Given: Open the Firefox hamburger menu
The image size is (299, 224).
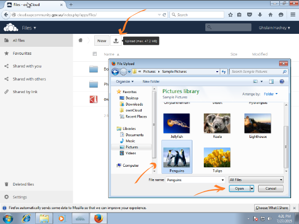Looking at the screenshot, I should [x=293, y=14].
